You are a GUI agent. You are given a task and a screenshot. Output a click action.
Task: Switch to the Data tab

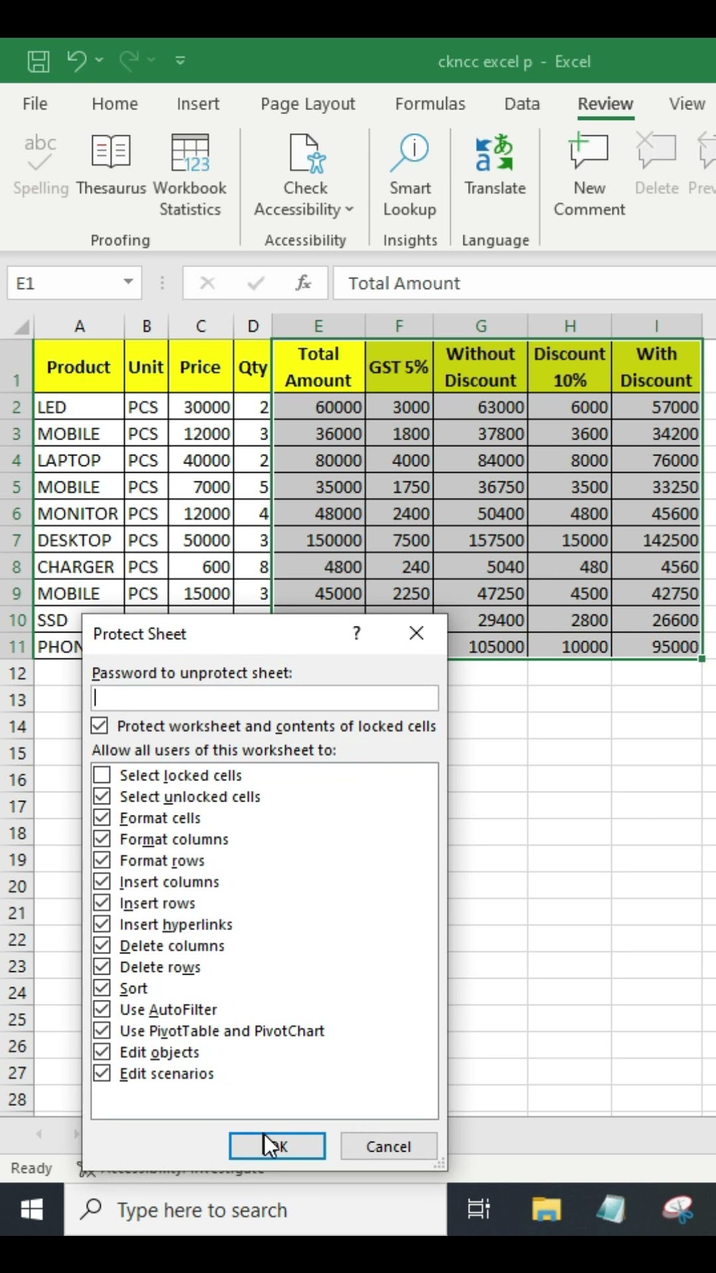(x=522, y=104)
